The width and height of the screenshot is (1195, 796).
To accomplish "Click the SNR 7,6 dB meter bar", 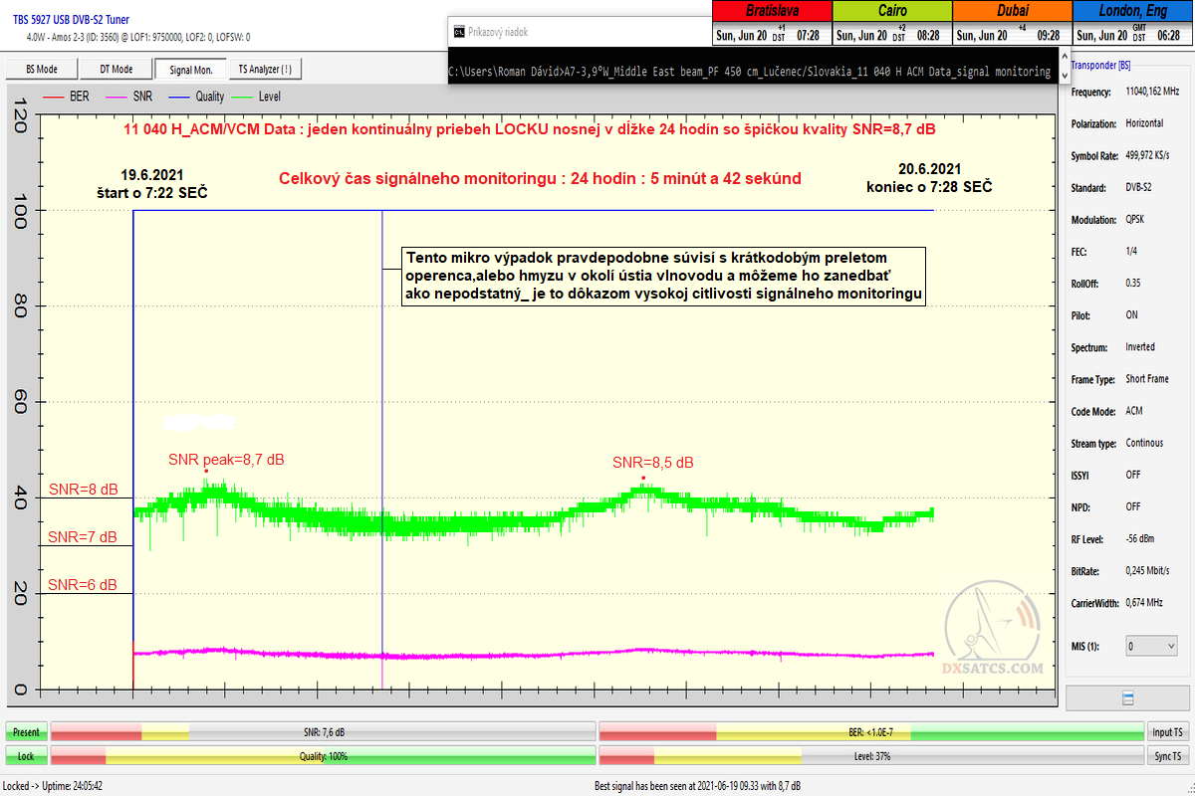I will pos(323,732).
